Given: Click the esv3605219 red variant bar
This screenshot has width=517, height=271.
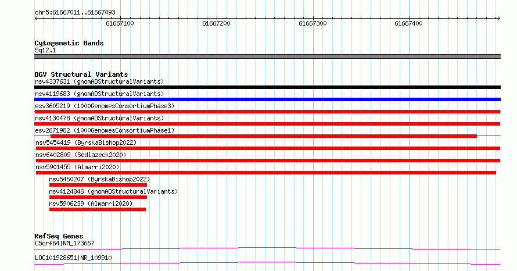Looking at the screenshot, I should click(267, 112).
